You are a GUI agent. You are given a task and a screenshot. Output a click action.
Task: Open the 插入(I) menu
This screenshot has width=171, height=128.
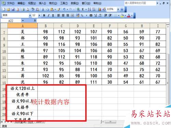tap(42, 3)
